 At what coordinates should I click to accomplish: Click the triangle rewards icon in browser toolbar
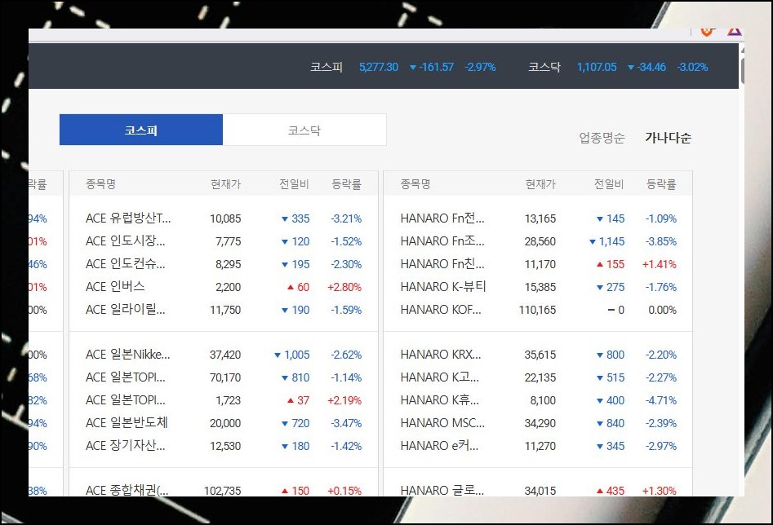[735, 32]
